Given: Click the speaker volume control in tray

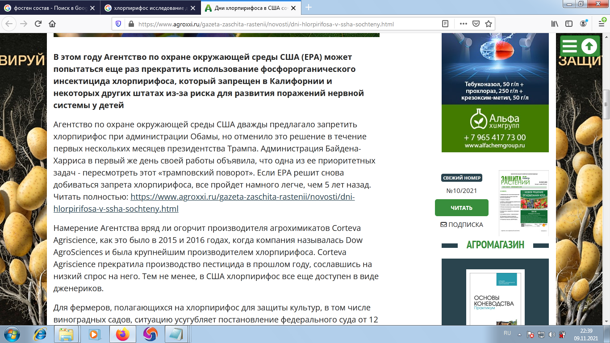Looking at the screenshot, I should pyautogui.click(x=552, y=334).
